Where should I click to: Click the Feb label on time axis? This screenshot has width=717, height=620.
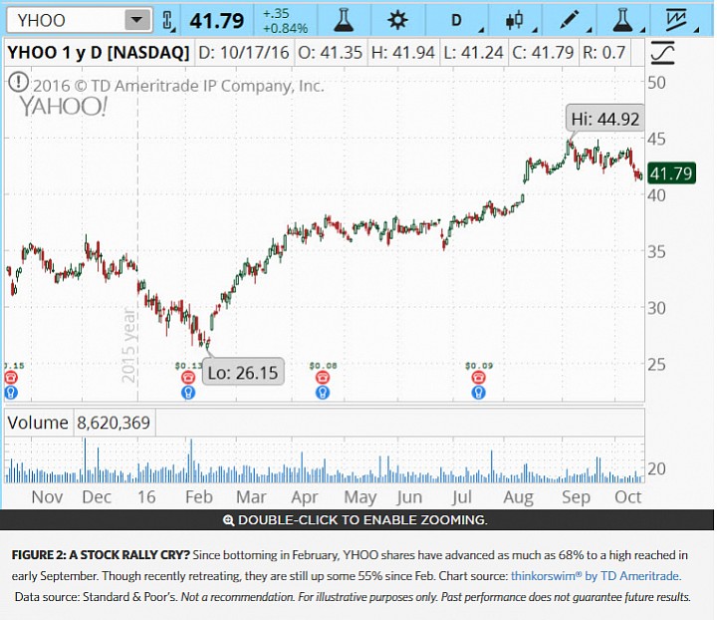(x=199, y=497)
